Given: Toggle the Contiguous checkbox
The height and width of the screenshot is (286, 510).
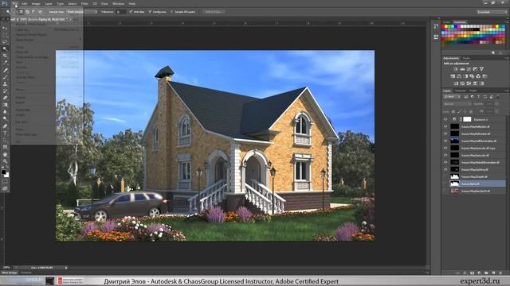Looking at the screenshot, I should pyautogui.click(x=150, y=12).
